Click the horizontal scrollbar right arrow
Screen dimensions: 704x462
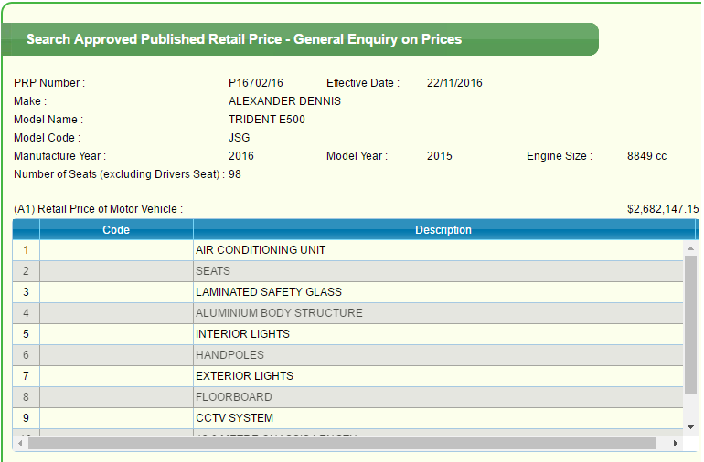point(676,443)
